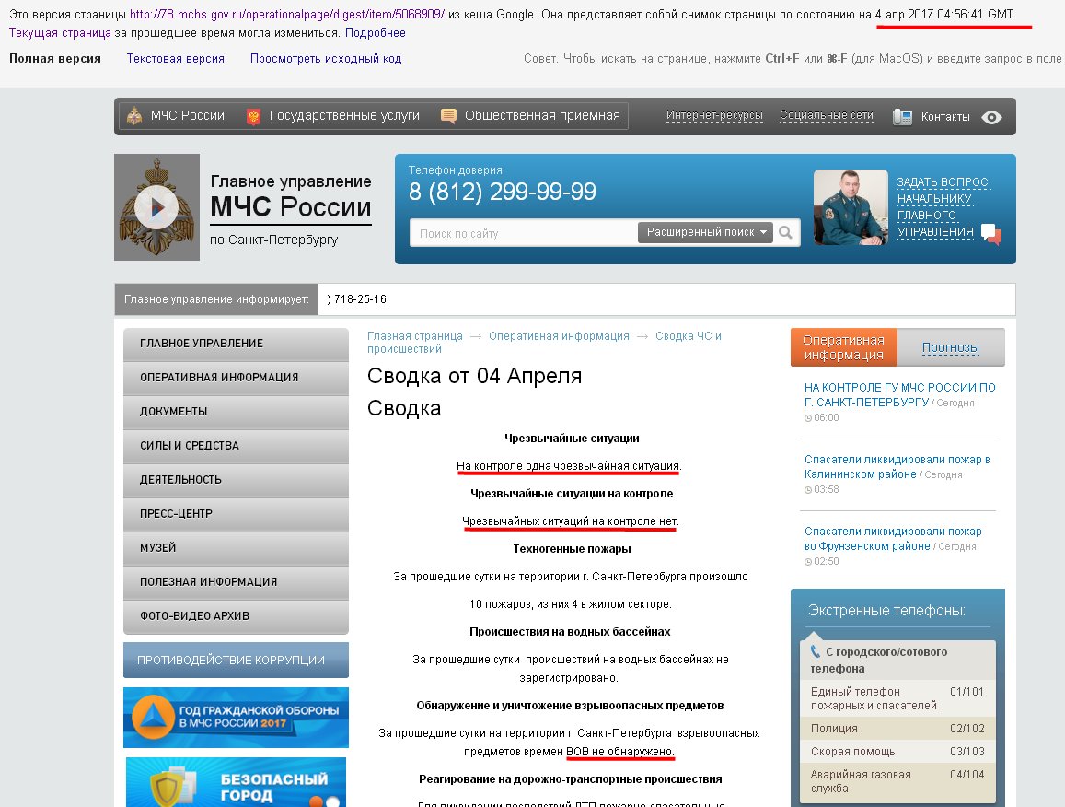Switch to Текстовая версия
This screenshot has height=807, width=1065.
click(x=175, y=58)
